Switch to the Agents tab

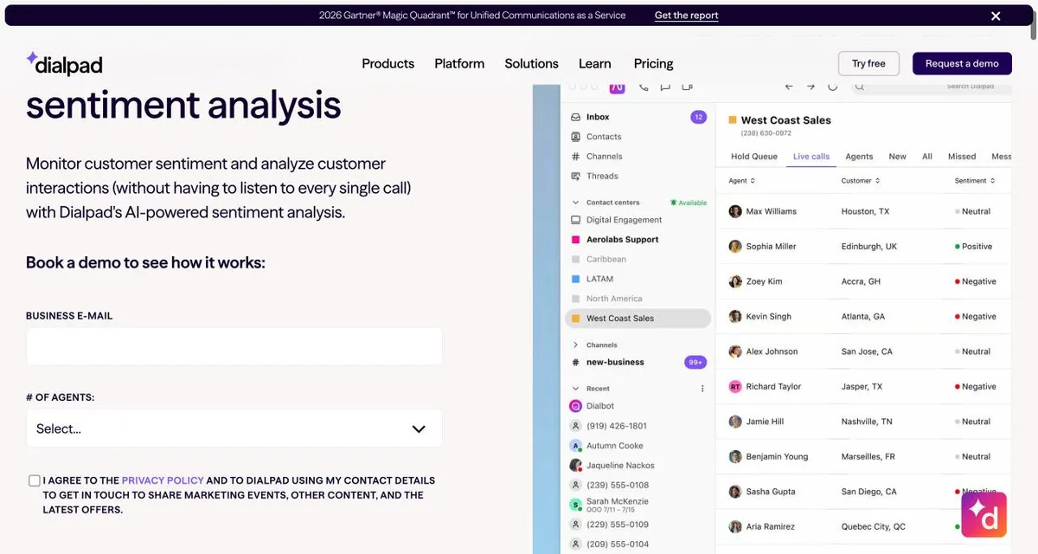pyautogui.click(x=859, y=157)
